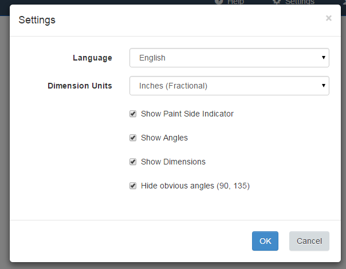
Task: Disable the Show Dimensions checkbox
Action: (133, 162)
